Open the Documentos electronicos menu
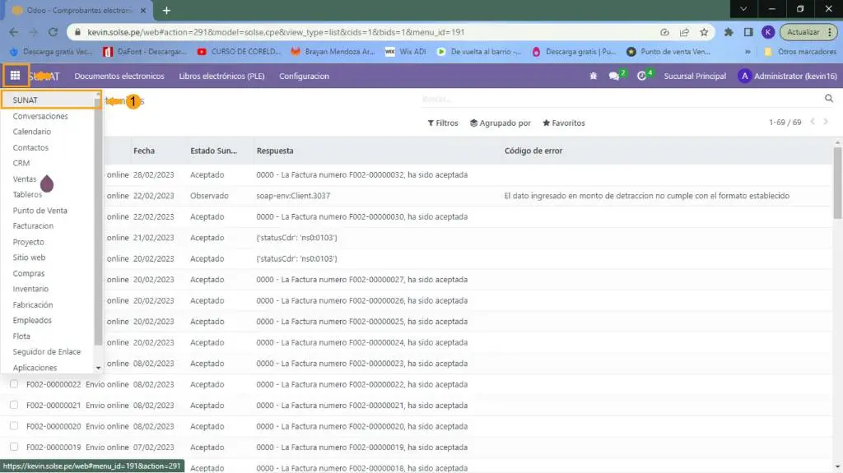Image resolution: width=843 pixels, height=473 pixels. click(119, 77)
